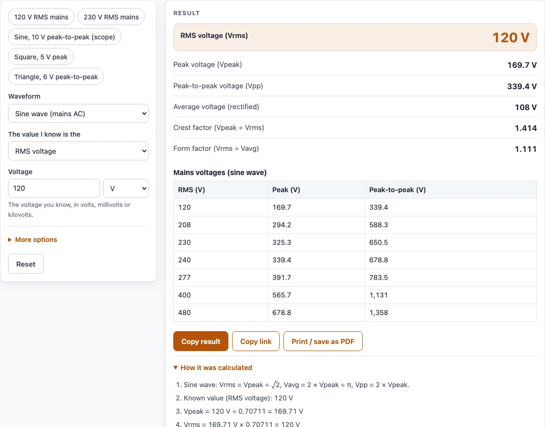
Task: Click the 339.4 V peak-to-peak result value
Action: [x=522, y=86]
